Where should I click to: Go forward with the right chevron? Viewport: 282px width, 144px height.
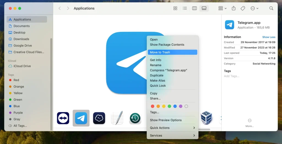tap(68, 8)
